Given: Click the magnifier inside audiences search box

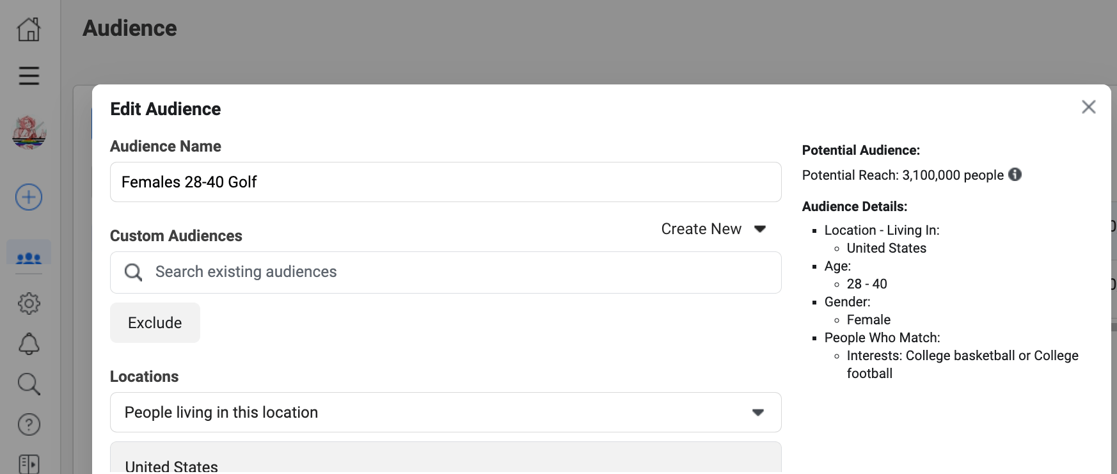Looking at the screenshot, I should tap(133, 273).
